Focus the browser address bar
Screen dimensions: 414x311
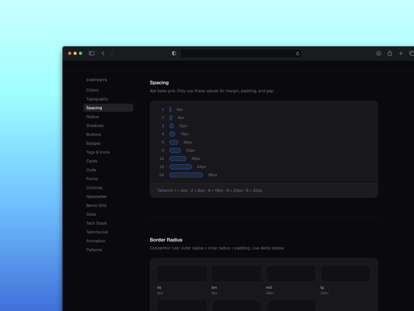[x=241, y=54]
